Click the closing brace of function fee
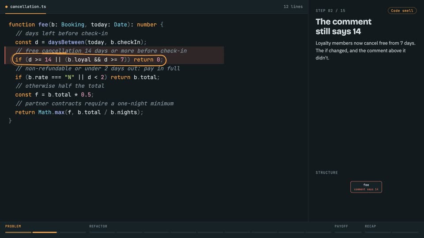Viewport: 424px width, 238px height. point(10,121)
